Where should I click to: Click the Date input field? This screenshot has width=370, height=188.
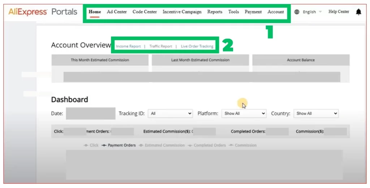(91, 113)
